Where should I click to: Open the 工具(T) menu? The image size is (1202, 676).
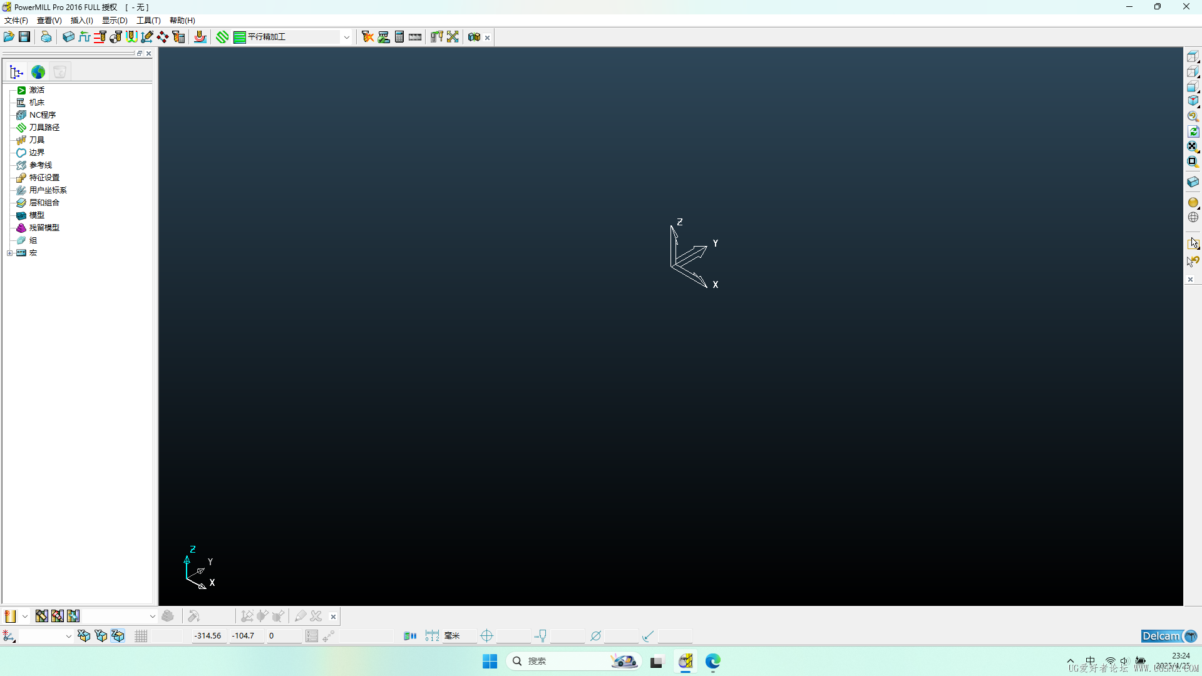[x=148, y=21]
